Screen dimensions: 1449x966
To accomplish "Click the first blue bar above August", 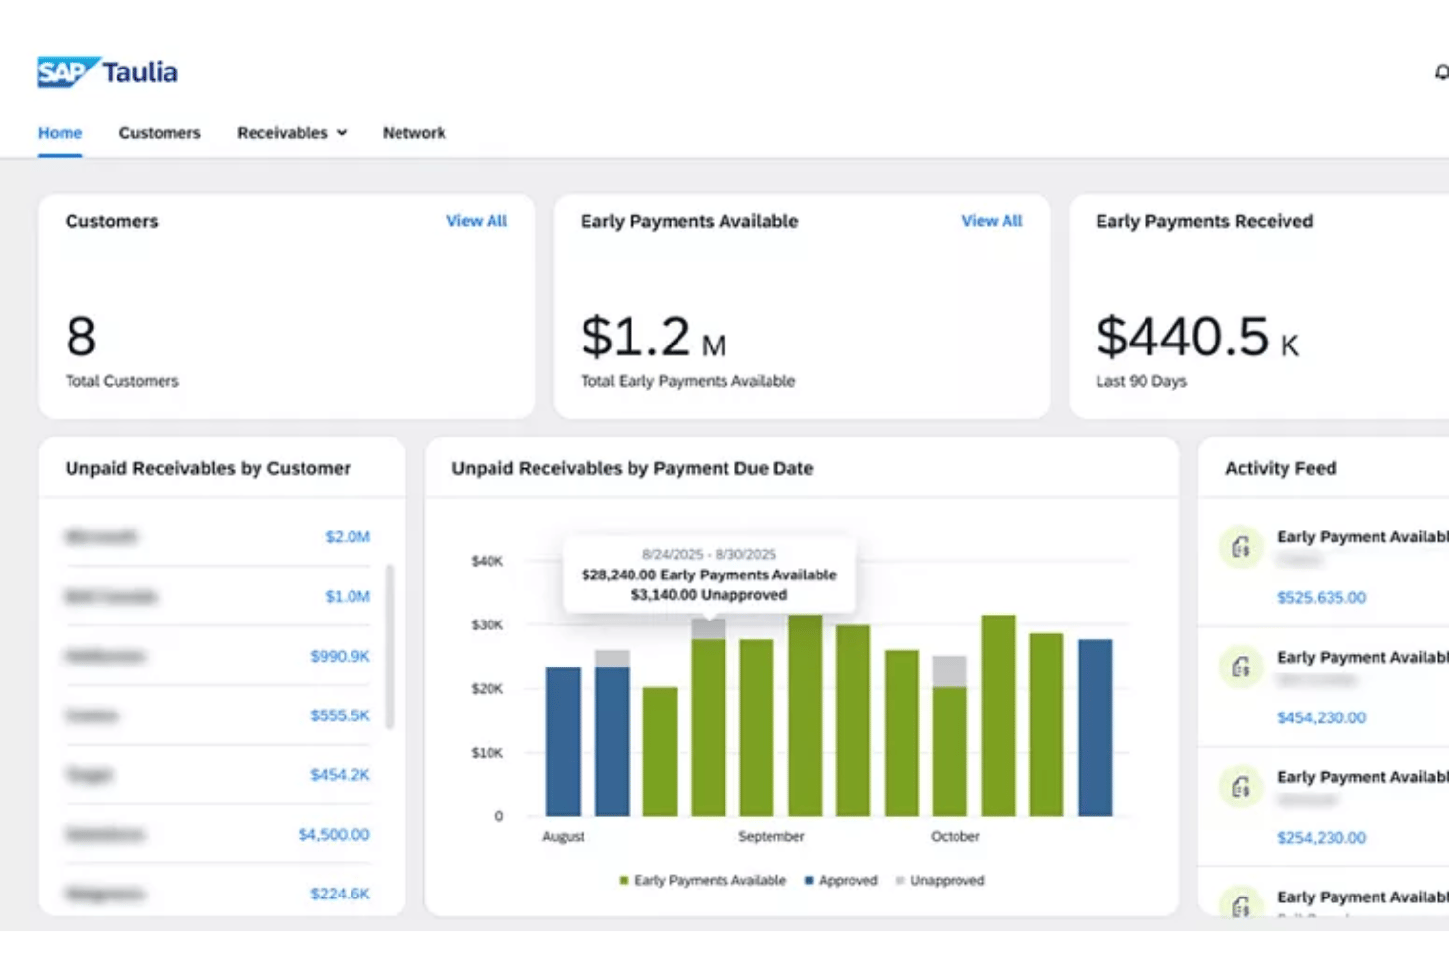I will click(x=563, y=742).
